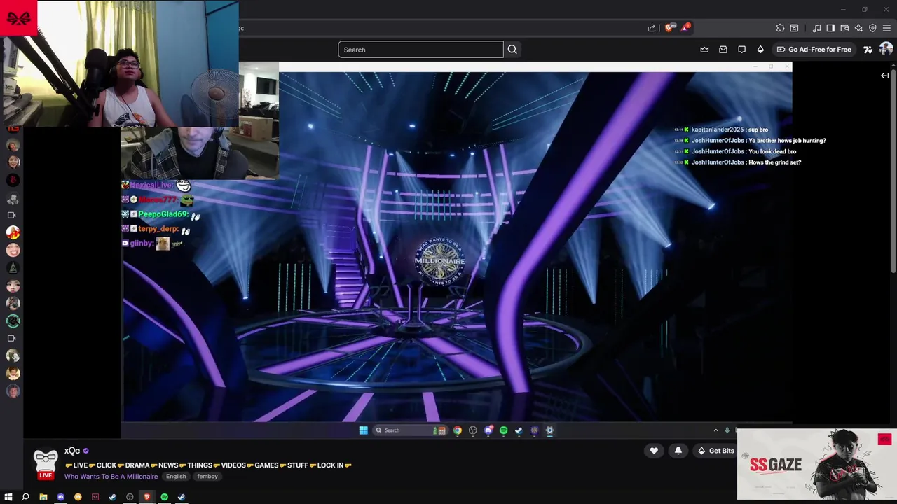
Task: Toggle the browser sidebar panel
Action: (x=830, y=28)
